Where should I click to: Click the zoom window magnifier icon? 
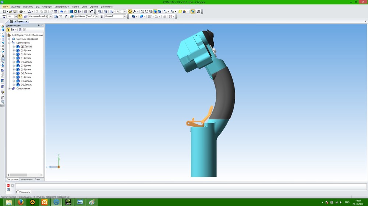[x=100, y=11]
